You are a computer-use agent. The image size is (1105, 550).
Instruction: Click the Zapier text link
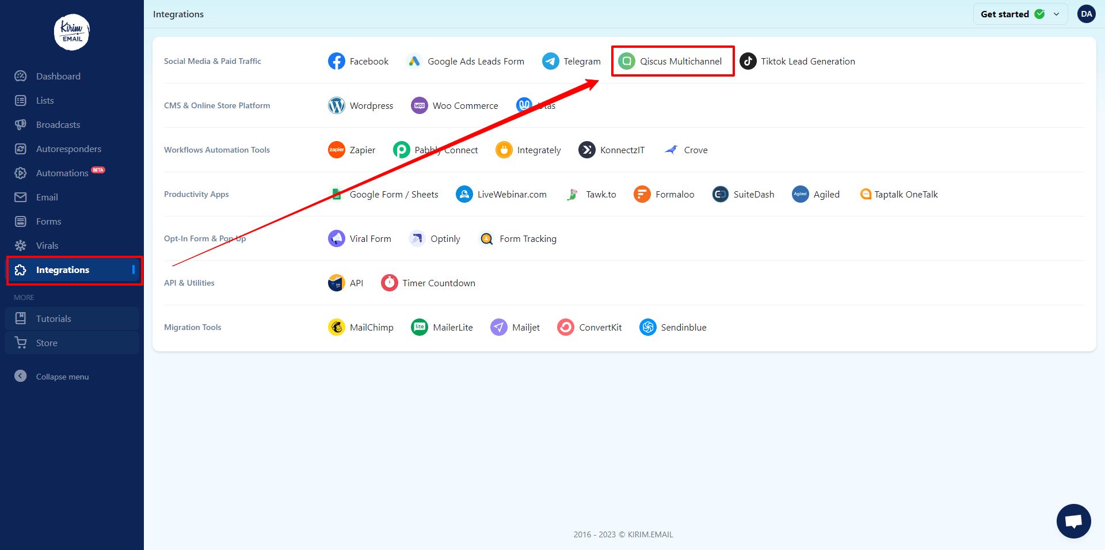tap(363, 150)
